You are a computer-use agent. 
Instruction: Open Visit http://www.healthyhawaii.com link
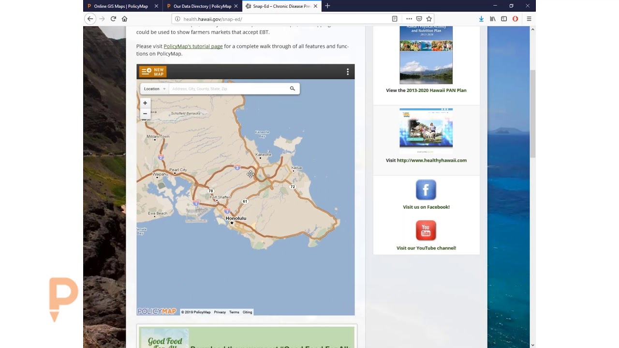[x=426, y=160]
